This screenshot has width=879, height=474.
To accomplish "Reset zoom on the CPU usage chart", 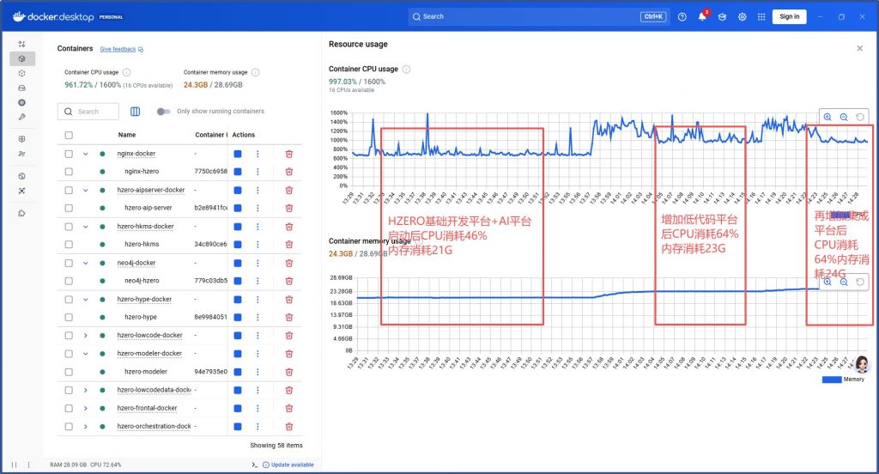I will (859, 117).
